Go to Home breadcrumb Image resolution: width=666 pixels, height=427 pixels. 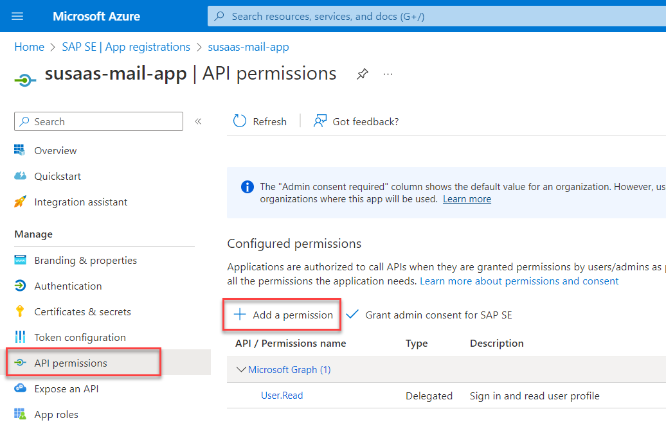point(30,47)
